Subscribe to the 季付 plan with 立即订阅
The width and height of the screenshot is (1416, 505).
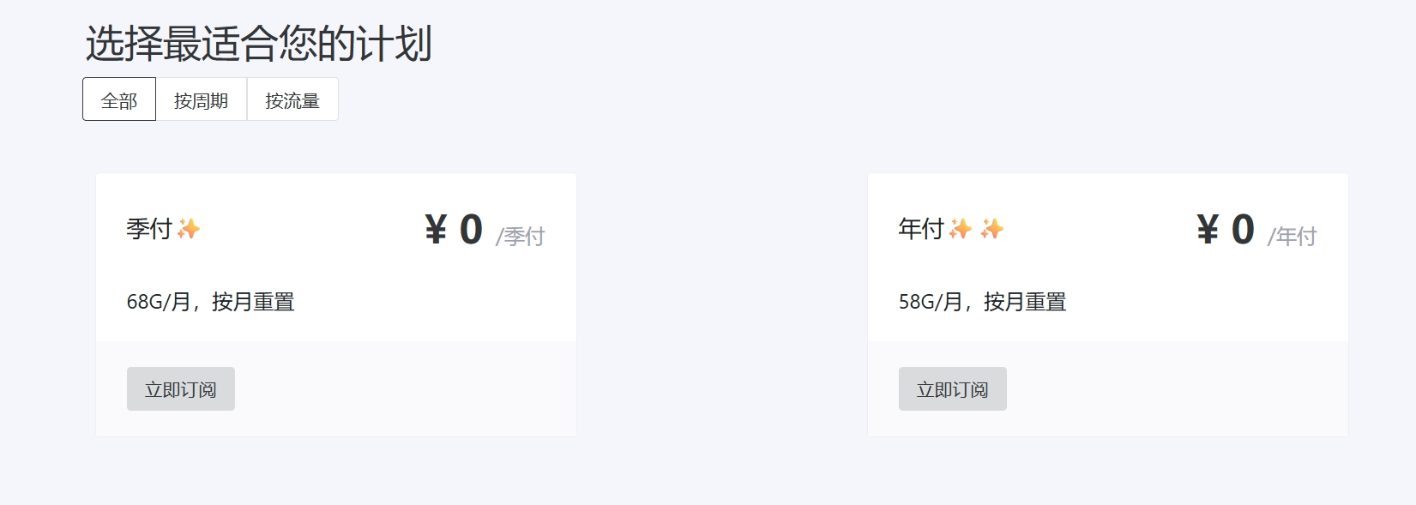[x=181, y=389]
